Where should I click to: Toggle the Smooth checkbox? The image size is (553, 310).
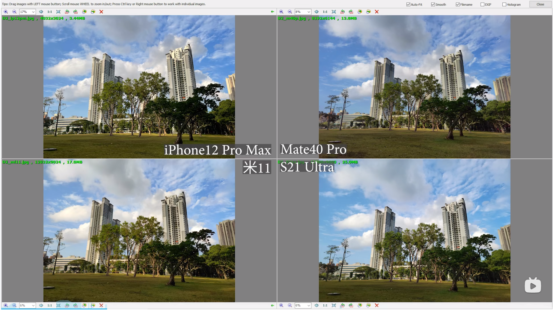pyautogui.click(x=433, y=4)
